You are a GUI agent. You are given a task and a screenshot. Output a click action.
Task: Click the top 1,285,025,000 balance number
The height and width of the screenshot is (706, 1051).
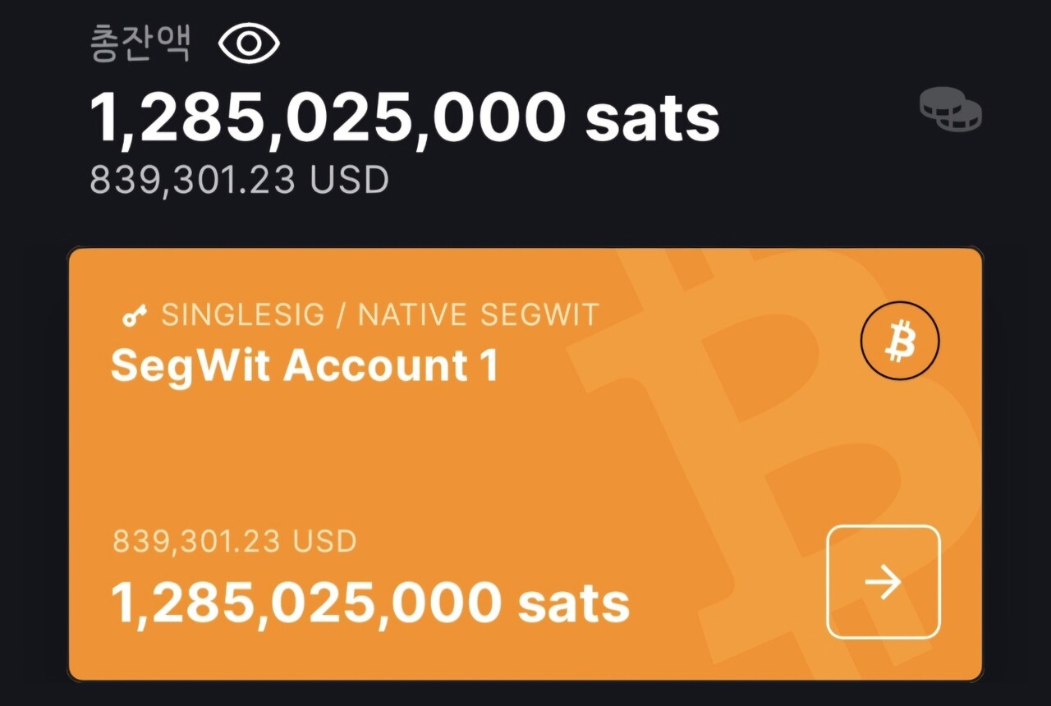pos(326,117)
